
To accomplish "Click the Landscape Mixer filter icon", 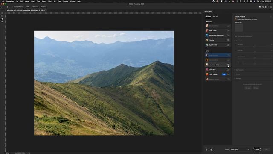I will tap(207, 65).
